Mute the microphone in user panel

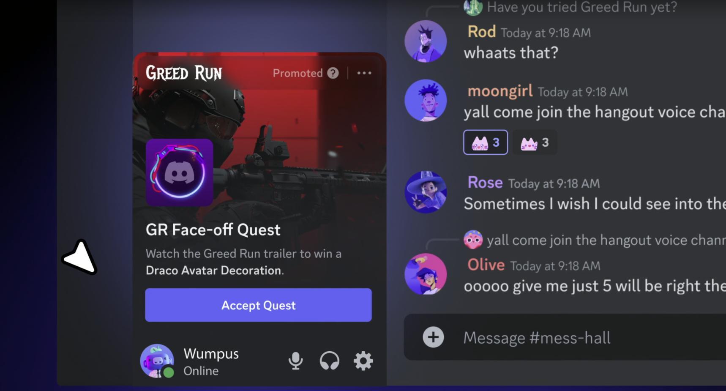pos(295,361)
